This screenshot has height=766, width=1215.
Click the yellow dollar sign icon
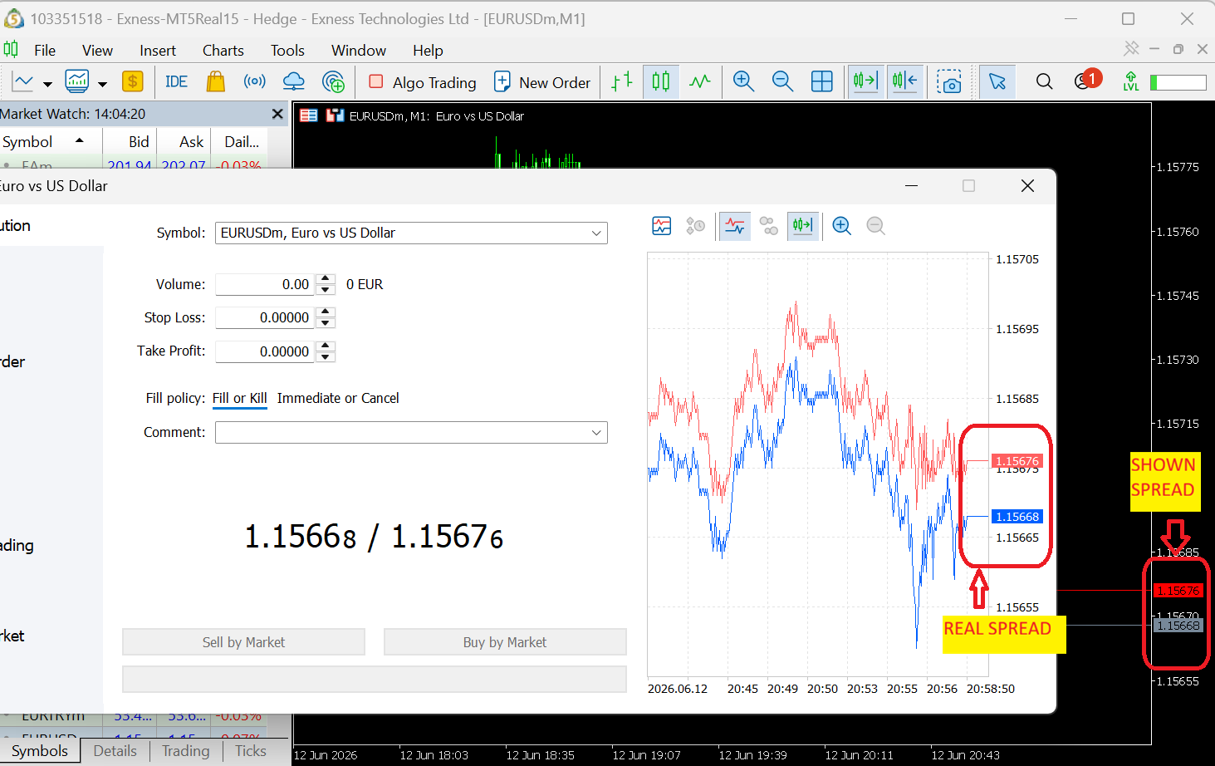tap(132, 81)
